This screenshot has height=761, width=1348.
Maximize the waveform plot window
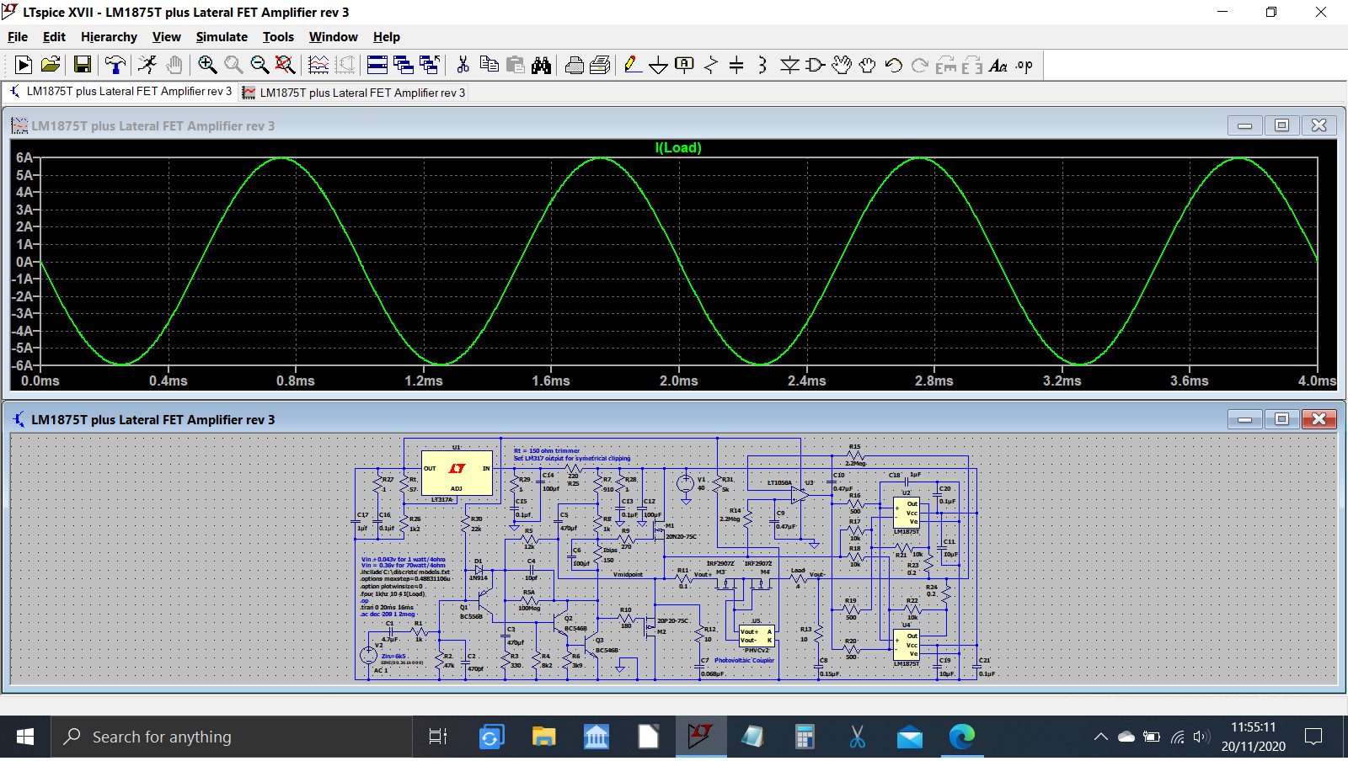[x=1281, y=125]
